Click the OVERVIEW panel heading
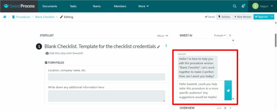The image size is (277, 112). click(x=187, y=108)
